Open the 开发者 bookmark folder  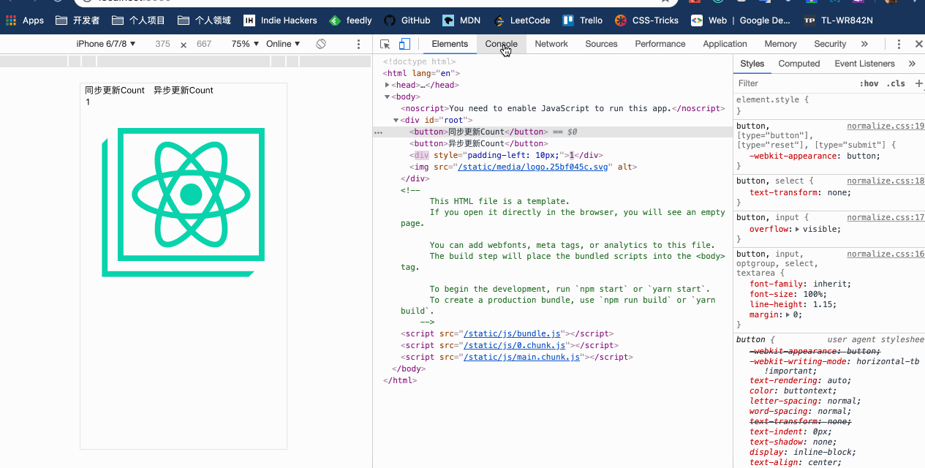78,20
